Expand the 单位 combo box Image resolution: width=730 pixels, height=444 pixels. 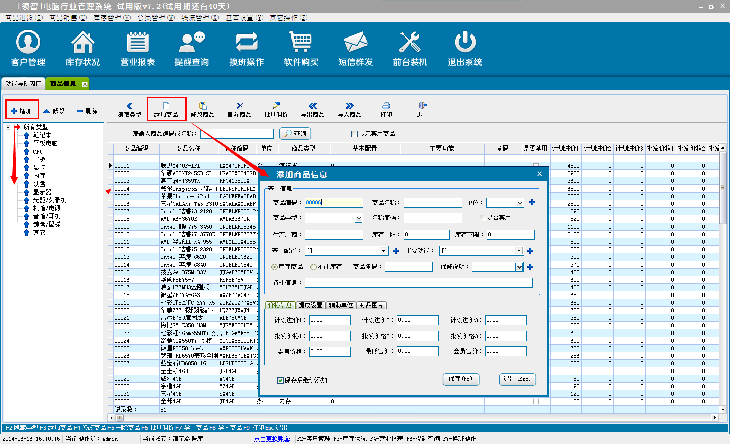pyautogui.click(x=519, y=203)
